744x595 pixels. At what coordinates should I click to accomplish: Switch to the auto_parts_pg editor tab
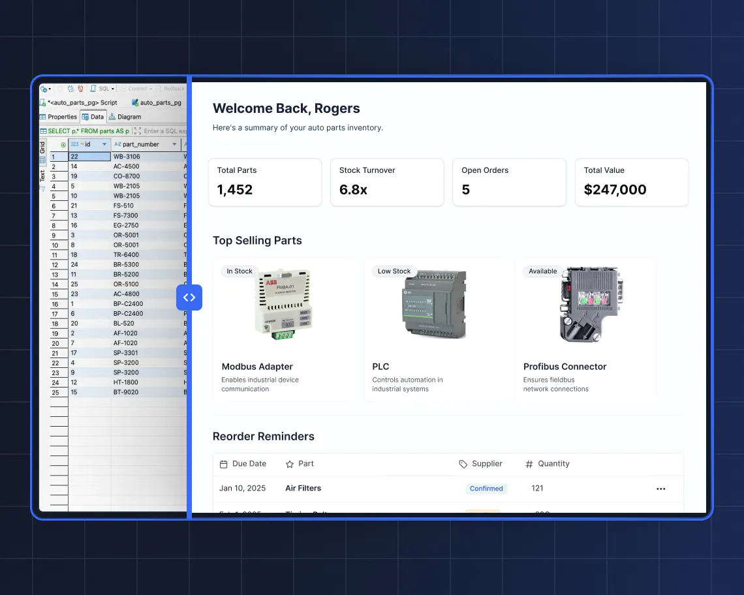(157, 102)
